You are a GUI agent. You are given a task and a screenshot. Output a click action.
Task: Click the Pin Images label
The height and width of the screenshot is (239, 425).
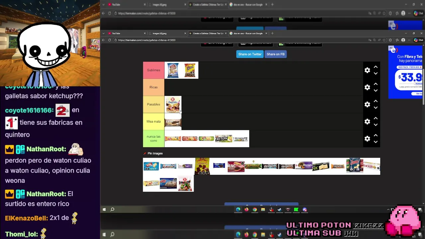tap(155, 153)
